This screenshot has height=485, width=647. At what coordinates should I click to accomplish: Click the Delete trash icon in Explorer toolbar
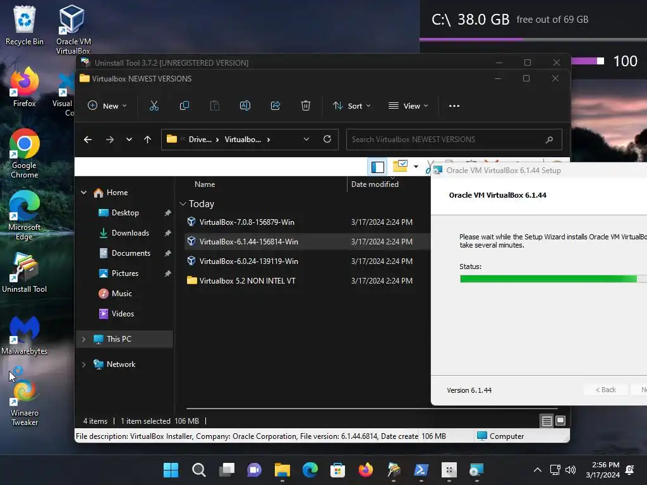click(306, 106)
